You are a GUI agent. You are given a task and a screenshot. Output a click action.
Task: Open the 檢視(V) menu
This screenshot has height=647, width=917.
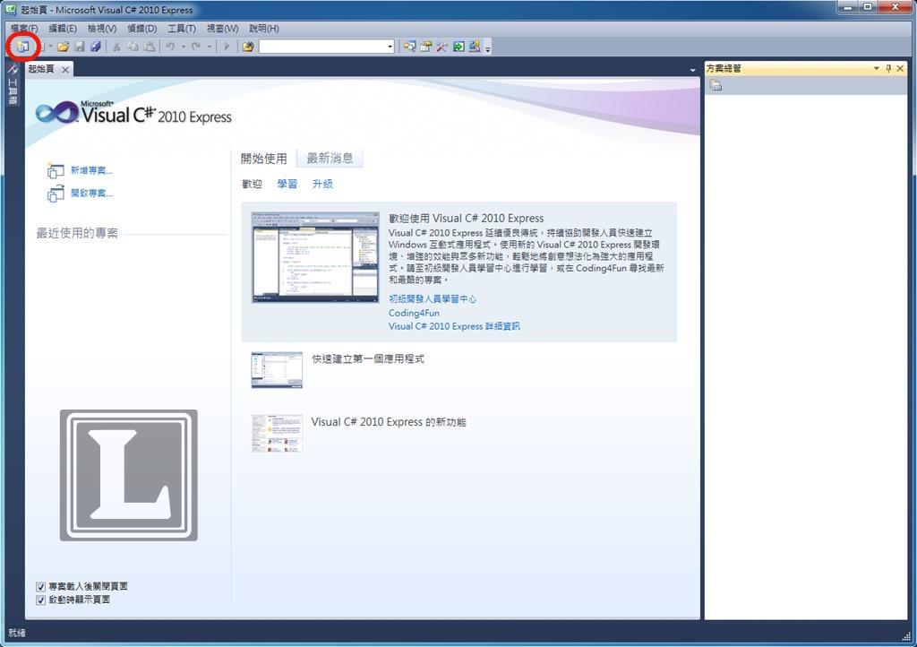pos(102,28)
